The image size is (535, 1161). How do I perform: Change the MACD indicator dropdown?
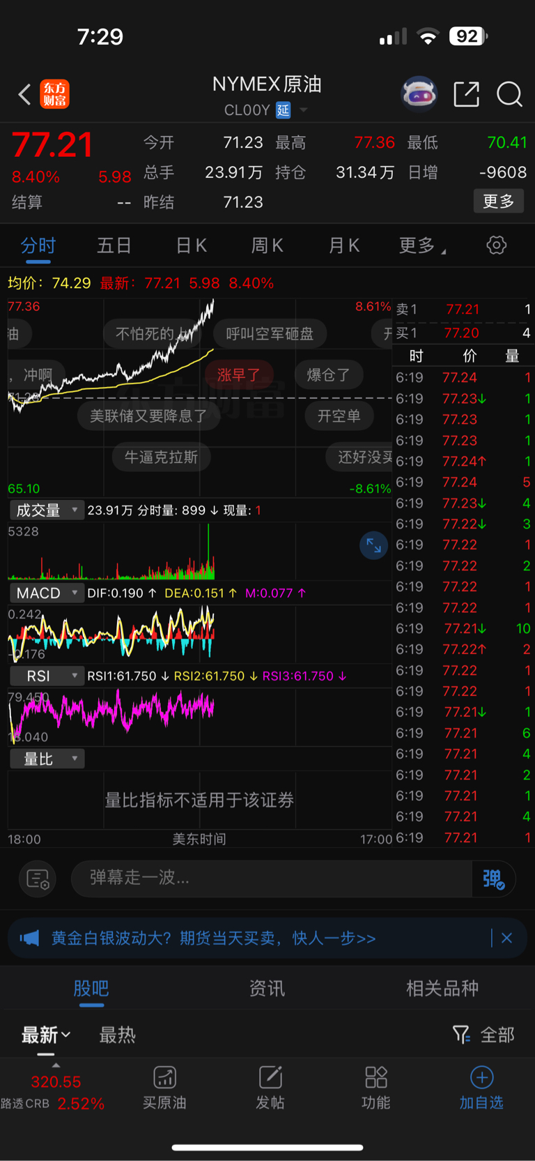[x=47, y=593]
